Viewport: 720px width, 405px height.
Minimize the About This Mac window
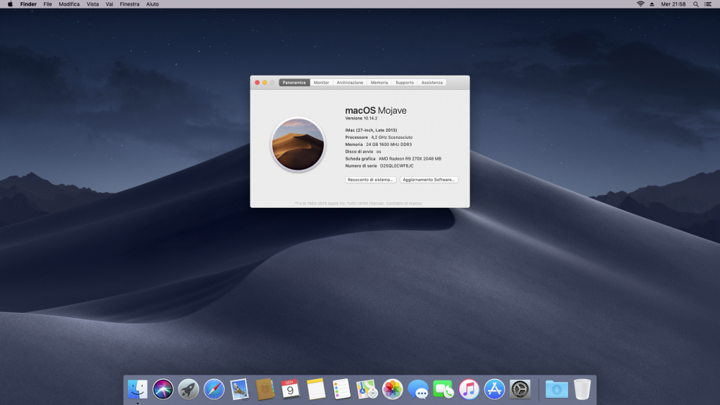[264, 83]
